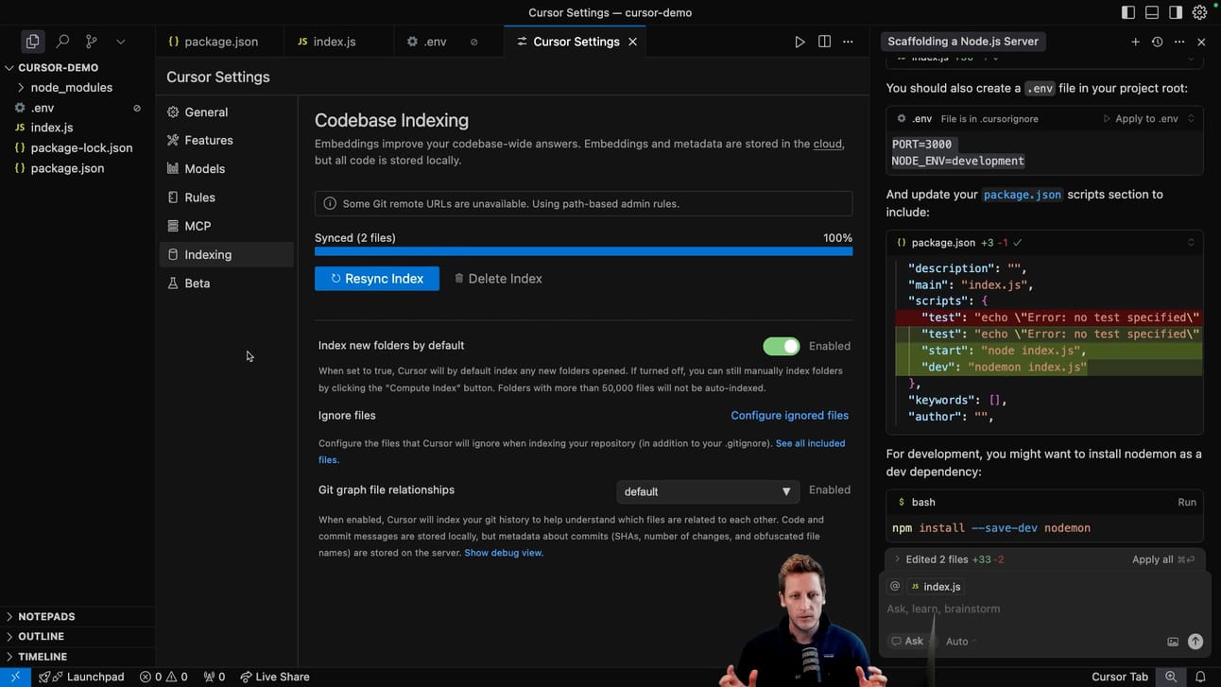The width and height of the screenshot is (1221, 687).
Task: Expand the NOTEPADS section
Action: point(77,616)
